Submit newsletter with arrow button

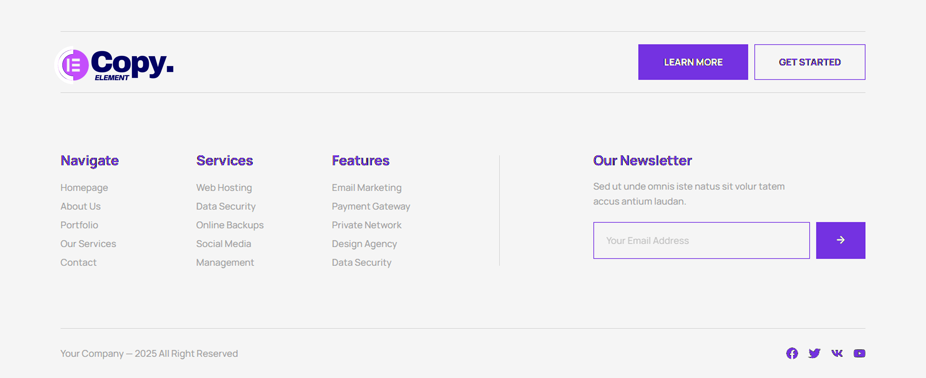(x=841, y=240)
